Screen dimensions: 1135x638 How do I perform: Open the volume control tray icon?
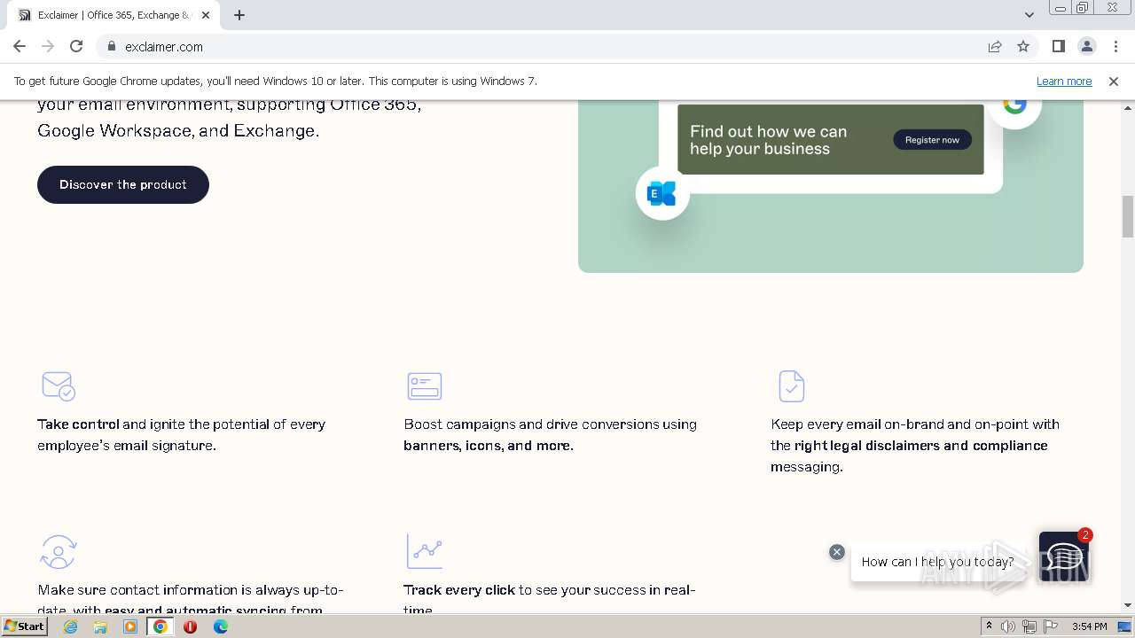click(x=1008, y=626)
